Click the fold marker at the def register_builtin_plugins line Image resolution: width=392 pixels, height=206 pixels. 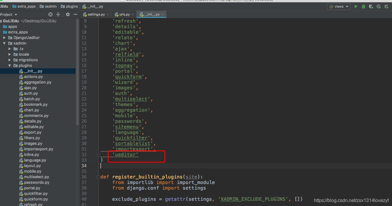click(x=99, y=177)
